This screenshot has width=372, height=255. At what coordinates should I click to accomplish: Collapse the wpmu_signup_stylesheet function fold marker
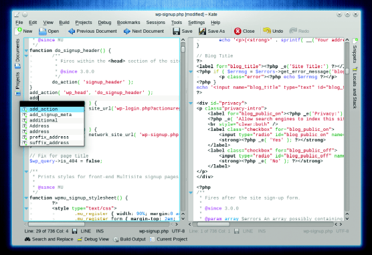point(26,198)
